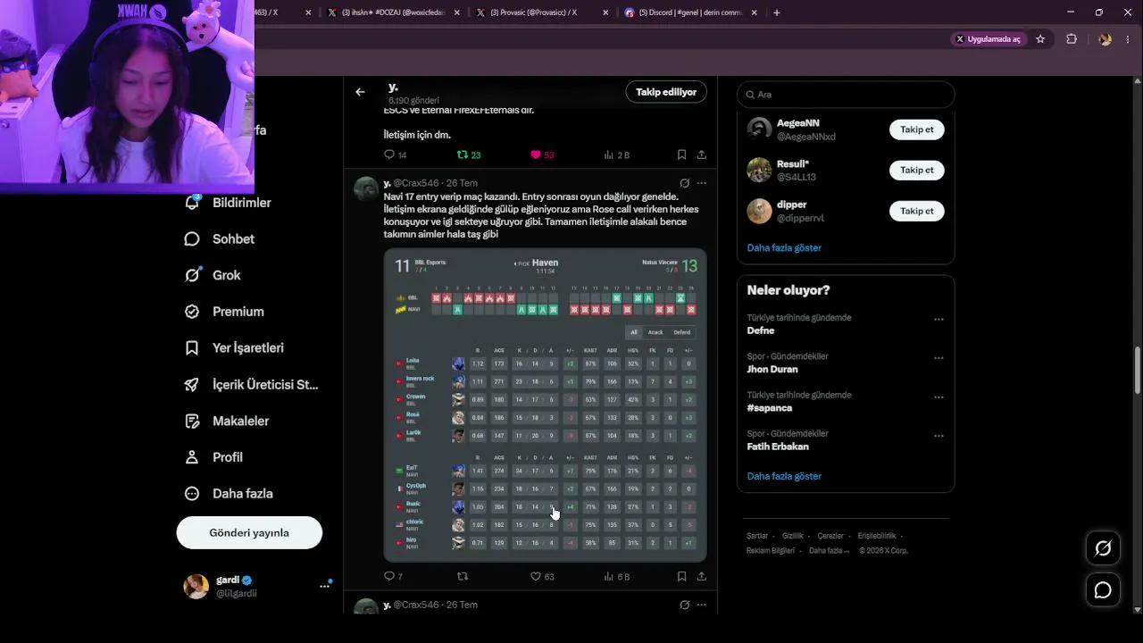Open the Sohbet chat bubble icon
1143x643 pixels.
192,239
